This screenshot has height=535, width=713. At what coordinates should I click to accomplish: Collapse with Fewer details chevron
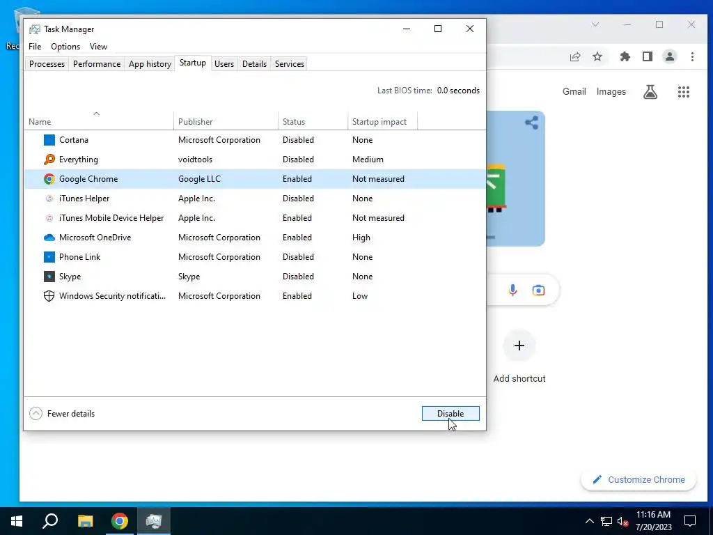point(36,414)
